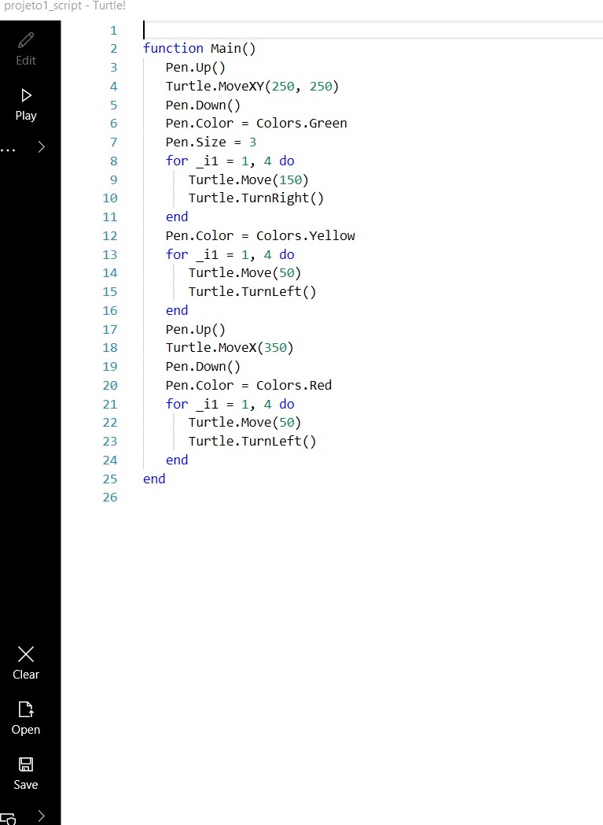The image size is (603, 825).
Task: Click line number 26 in the gutter
Action: tap(110, 498)
